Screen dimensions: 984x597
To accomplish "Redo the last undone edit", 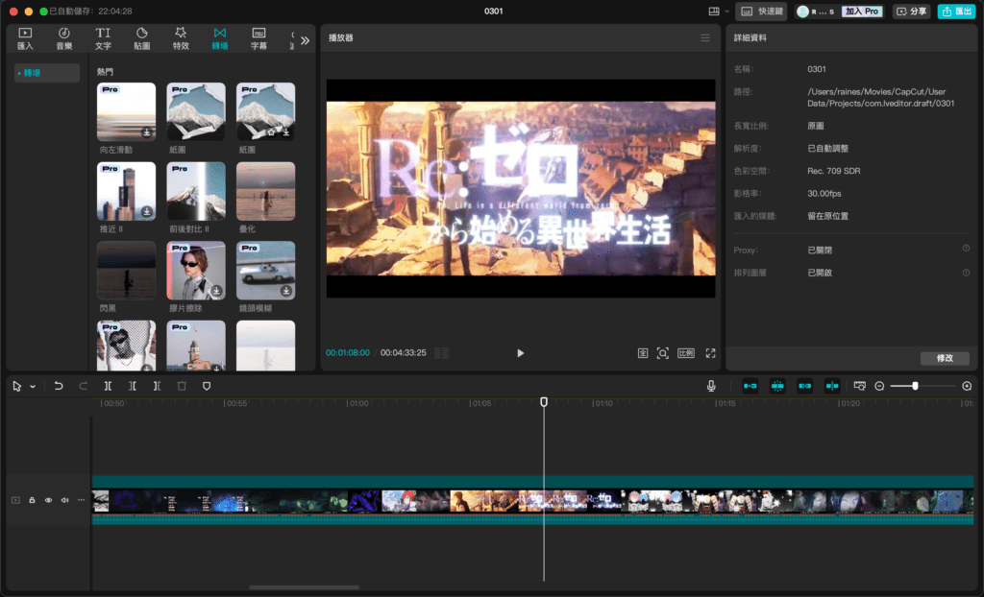I will click(x=83, y=386).
